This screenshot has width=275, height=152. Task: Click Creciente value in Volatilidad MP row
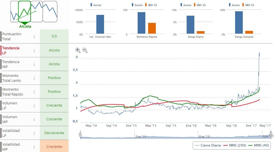(x=54, y=146)
